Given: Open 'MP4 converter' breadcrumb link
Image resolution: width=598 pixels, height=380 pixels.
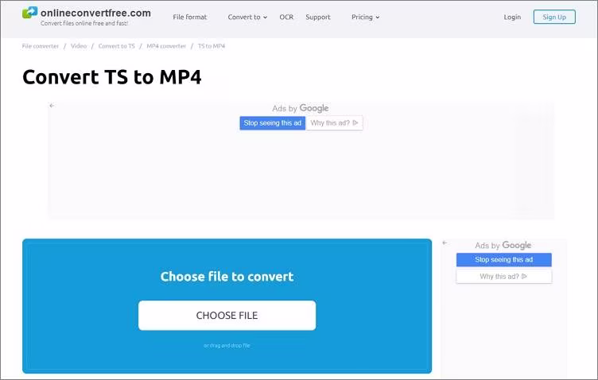Looking at the screenshot, I should click(166, 46).
